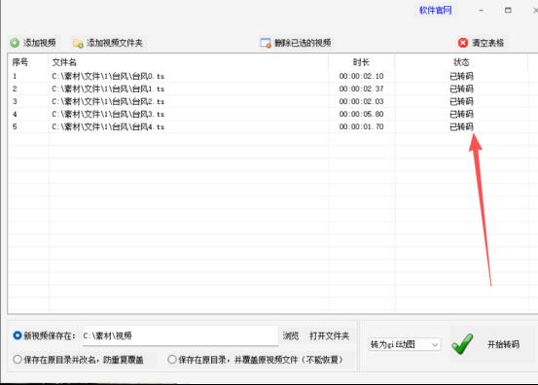Minimize the window
This screenshot has height=385, width=538.
point(481,11)
